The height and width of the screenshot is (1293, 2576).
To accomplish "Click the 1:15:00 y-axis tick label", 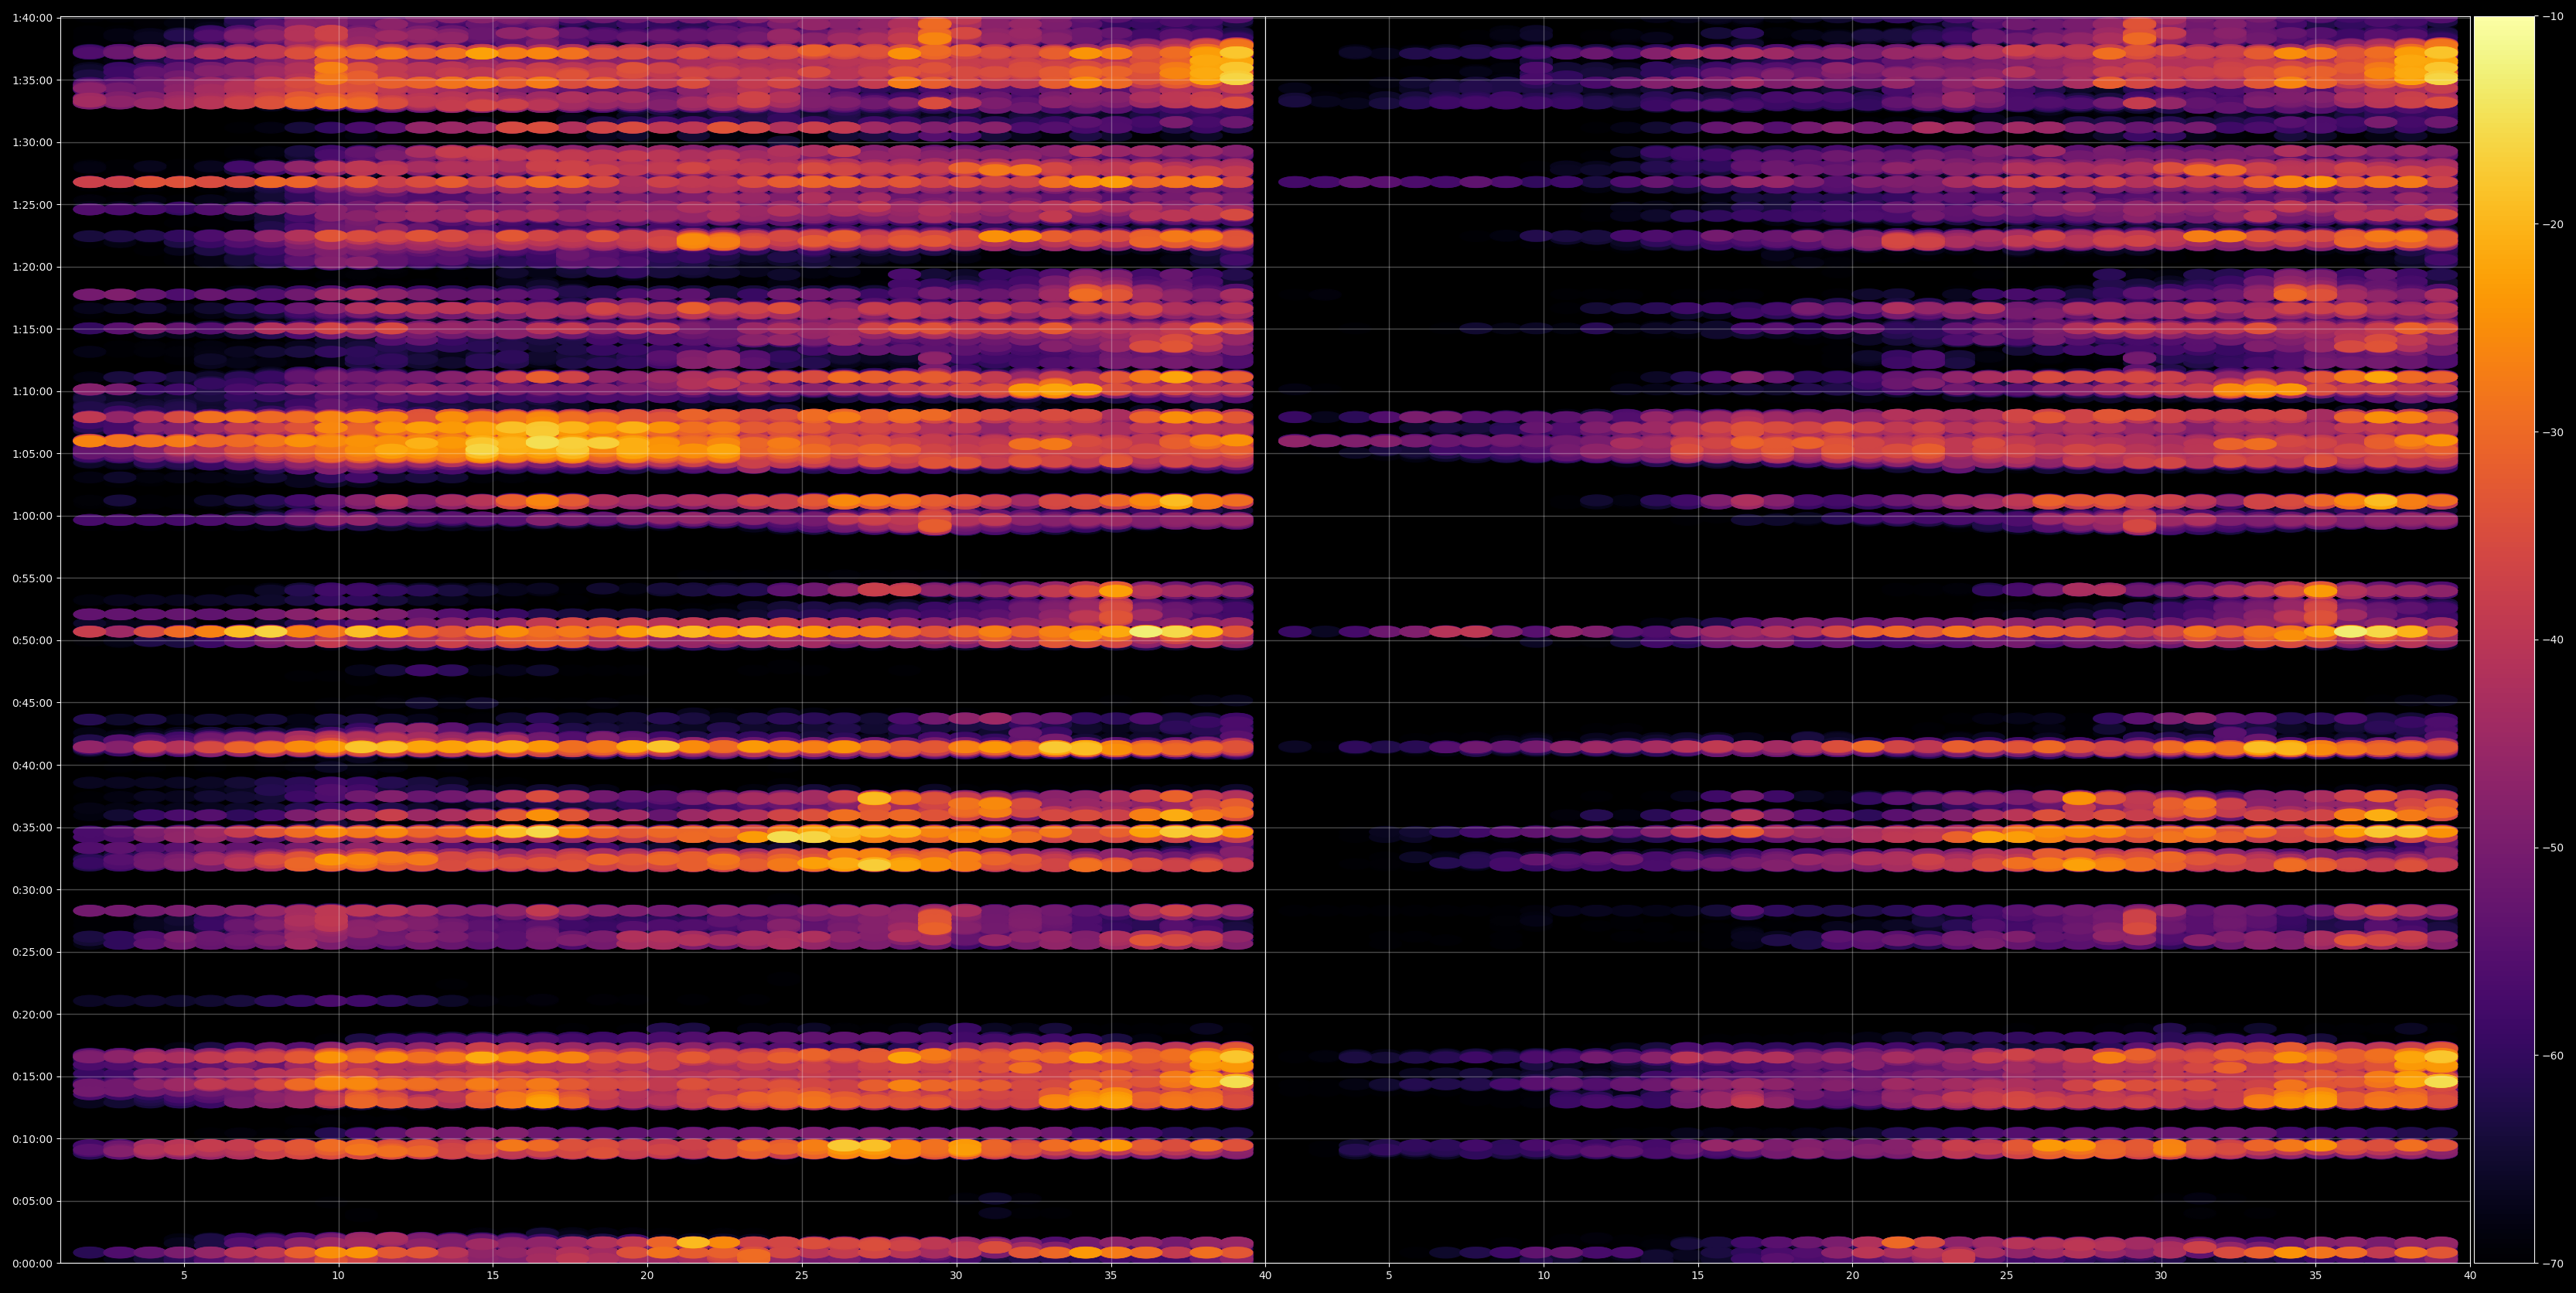I will click(x=31, y=329).
